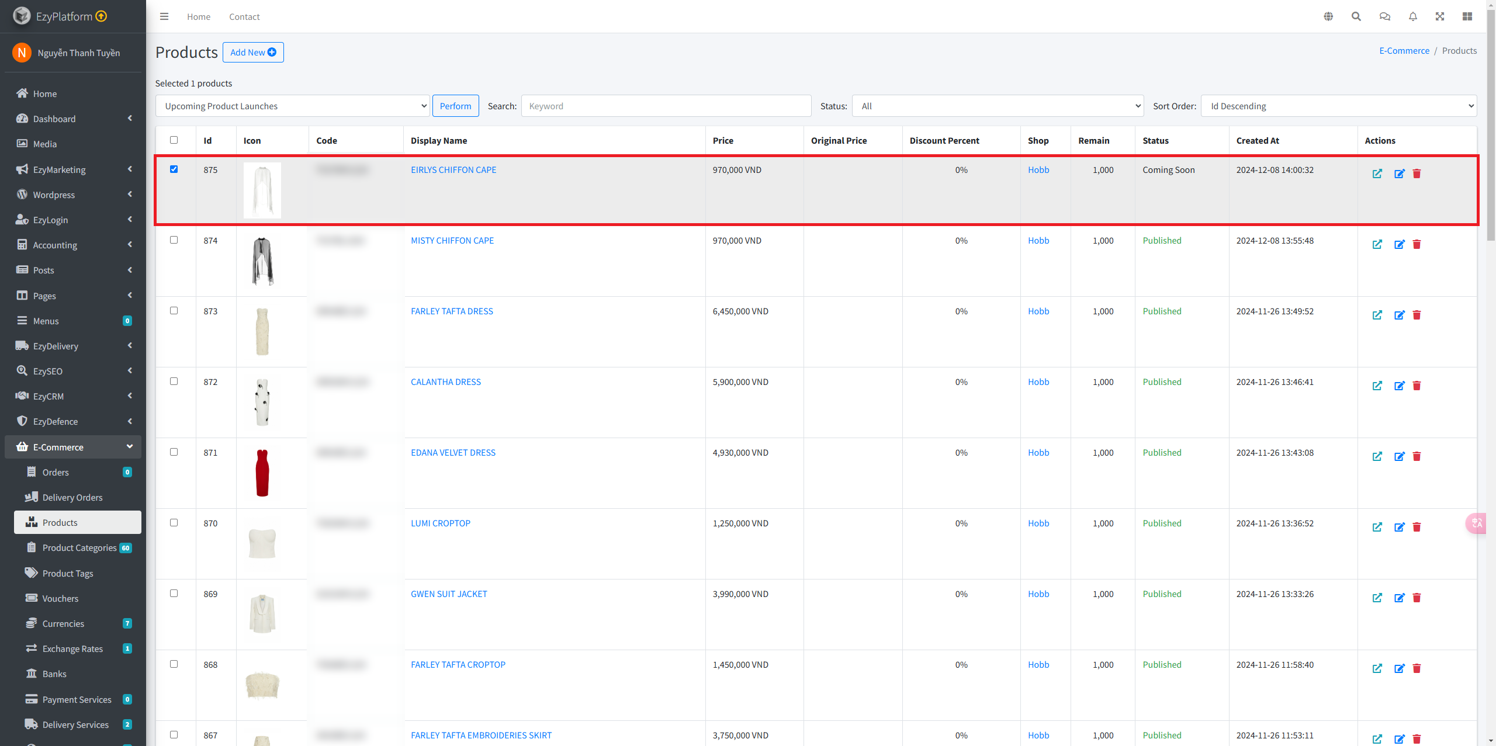Viewport: 1496px width, 746px height.
Task: Delete the FARLEY TAFTA DRESS product
Action: 1417,315
